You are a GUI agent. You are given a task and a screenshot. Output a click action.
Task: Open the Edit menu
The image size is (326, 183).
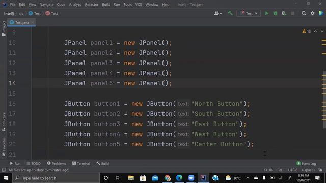click(x=22, y=5)
